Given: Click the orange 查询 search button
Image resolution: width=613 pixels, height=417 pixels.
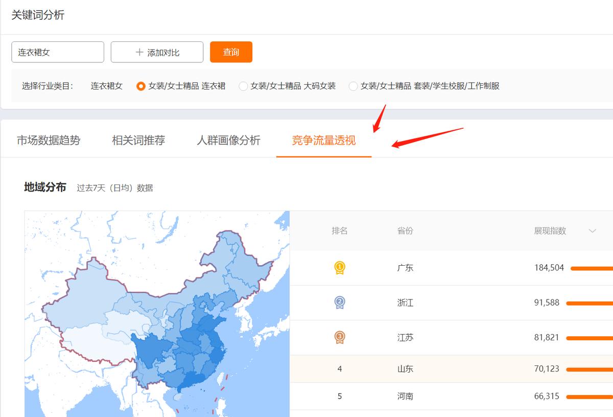Looking at the screenshot, I should click(231, 52).
